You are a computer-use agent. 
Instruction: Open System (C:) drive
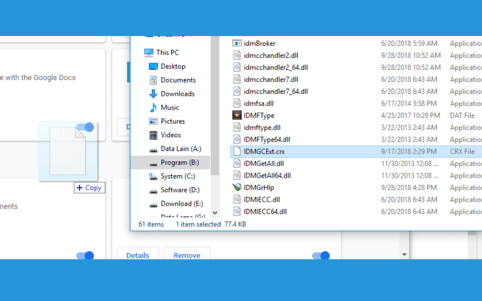(x=178, y=176)
